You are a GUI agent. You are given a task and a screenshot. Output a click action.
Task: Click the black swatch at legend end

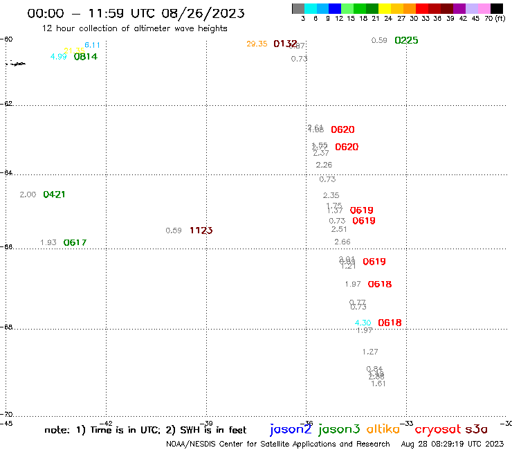[x=497, y=8]
